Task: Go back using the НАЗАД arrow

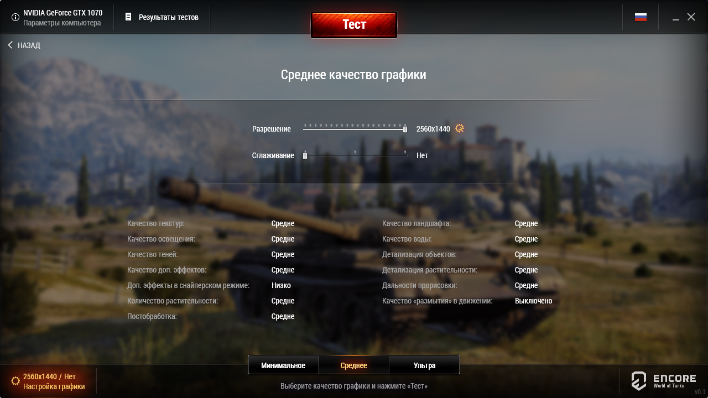Action: pyautogui.click(x=10, y=45)
